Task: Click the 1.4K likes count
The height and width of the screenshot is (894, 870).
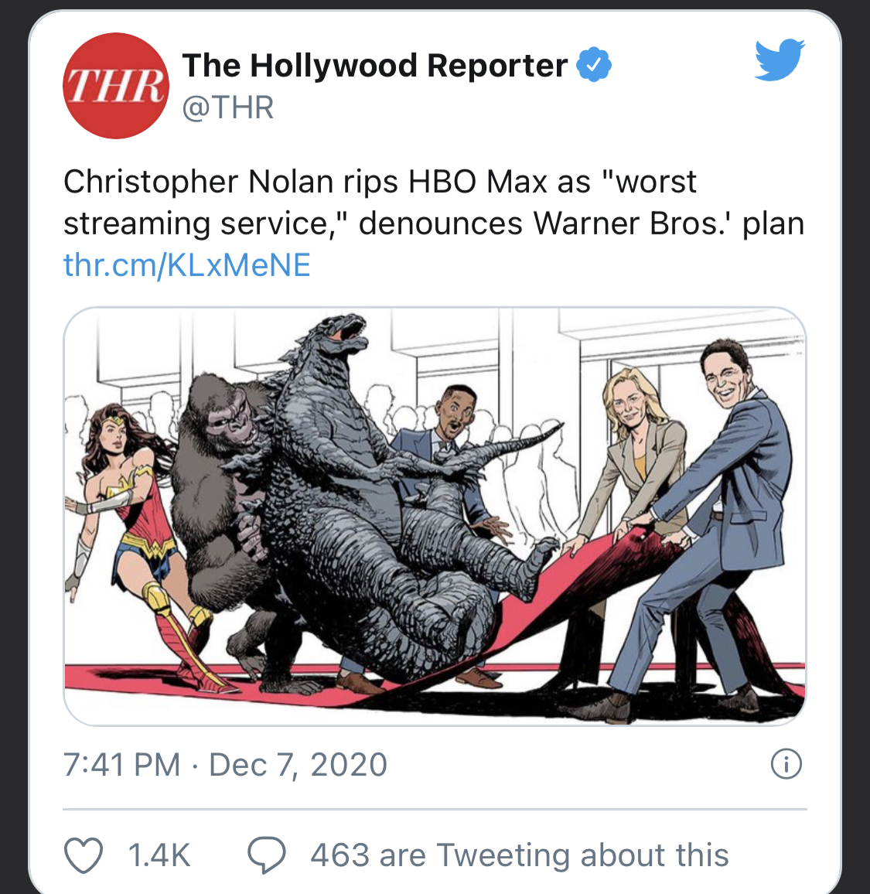Action: [x=159, y=855]
